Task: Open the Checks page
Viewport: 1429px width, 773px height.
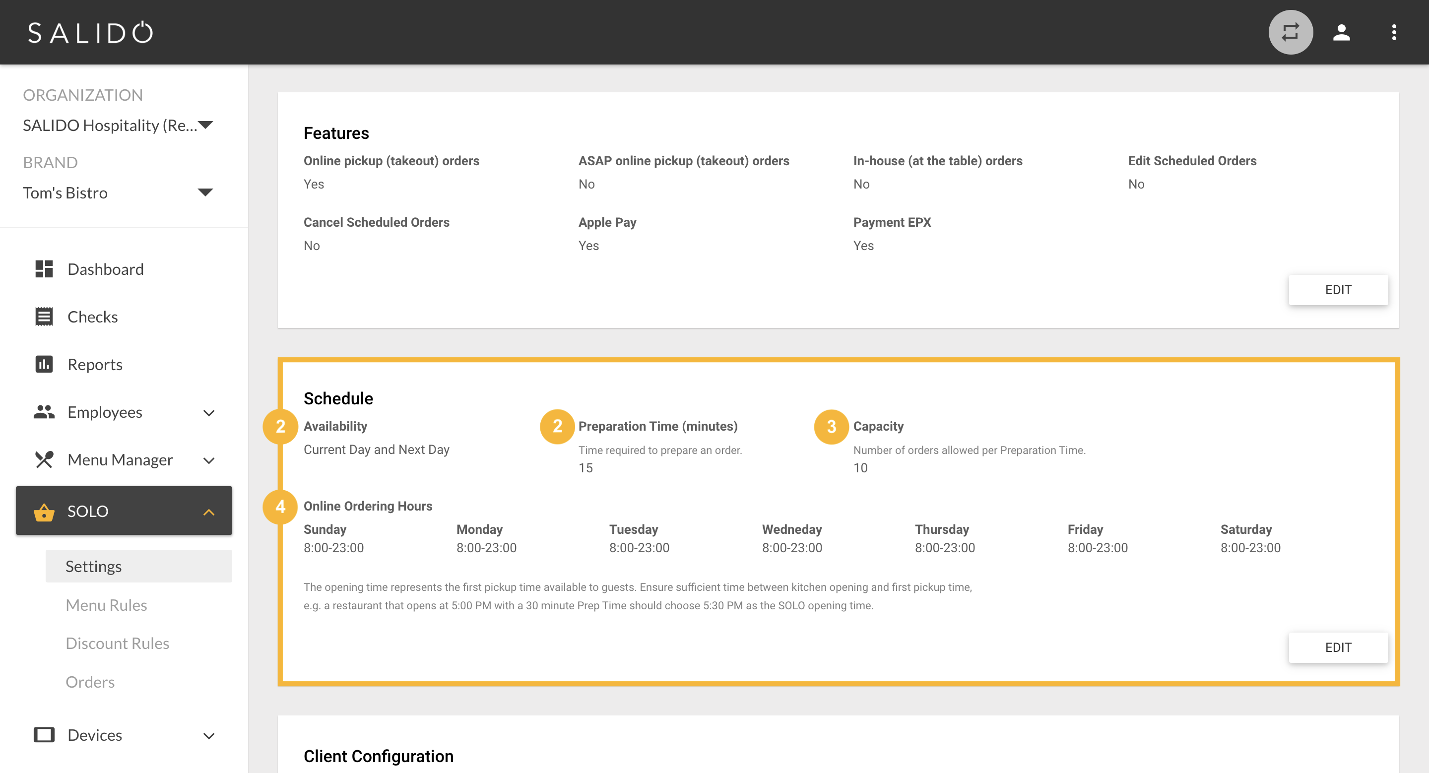Action: pos(93,317)
